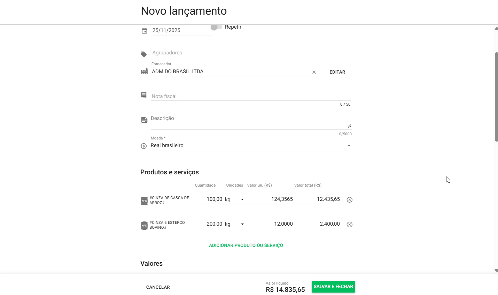Click the receipt icon beside Nota fiscal

tap(144, 95)
